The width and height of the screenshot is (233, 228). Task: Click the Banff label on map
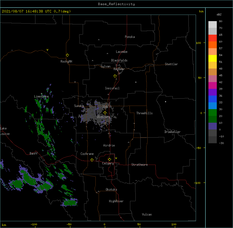click(x=34, y=154)
